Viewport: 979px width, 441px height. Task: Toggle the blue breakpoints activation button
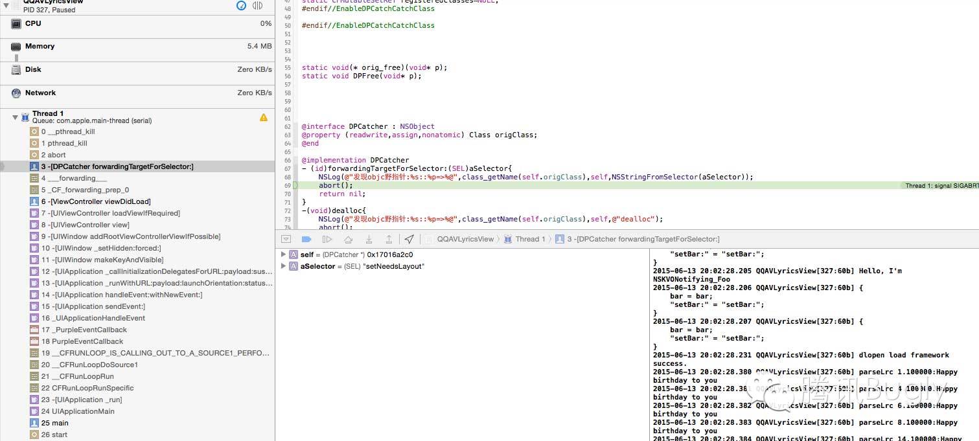pyautogui.click(x=306, y=239)
